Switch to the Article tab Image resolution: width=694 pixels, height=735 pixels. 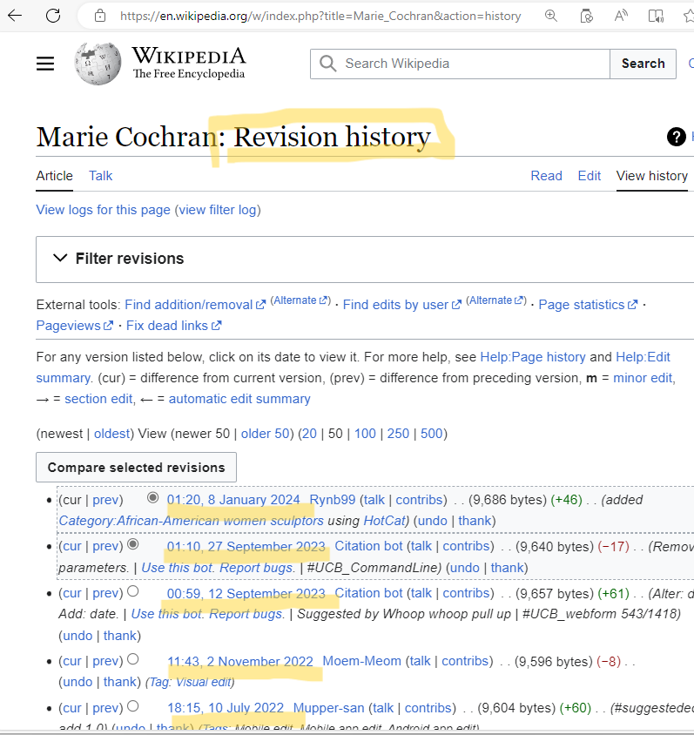[54, 176]
